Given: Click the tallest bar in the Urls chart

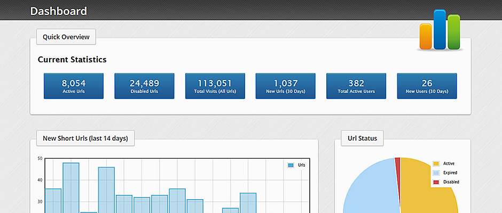Looking at the screenshot, I should click(x=71, y=189).
